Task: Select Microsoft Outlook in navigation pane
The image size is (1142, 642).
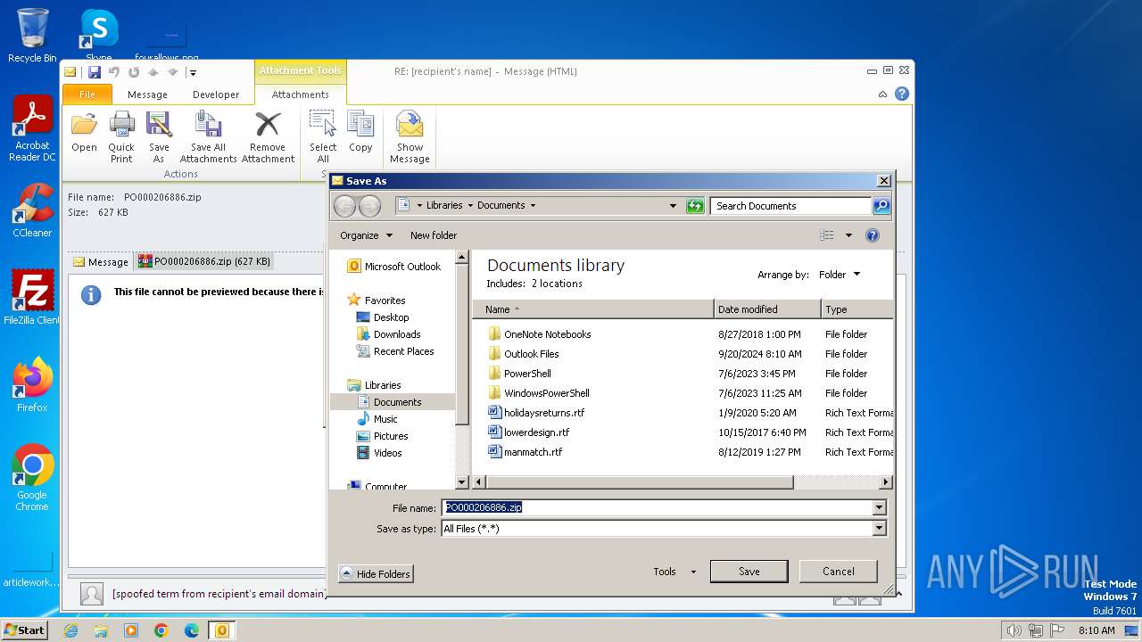Action: pyautogui.click(x=393, y=267)
